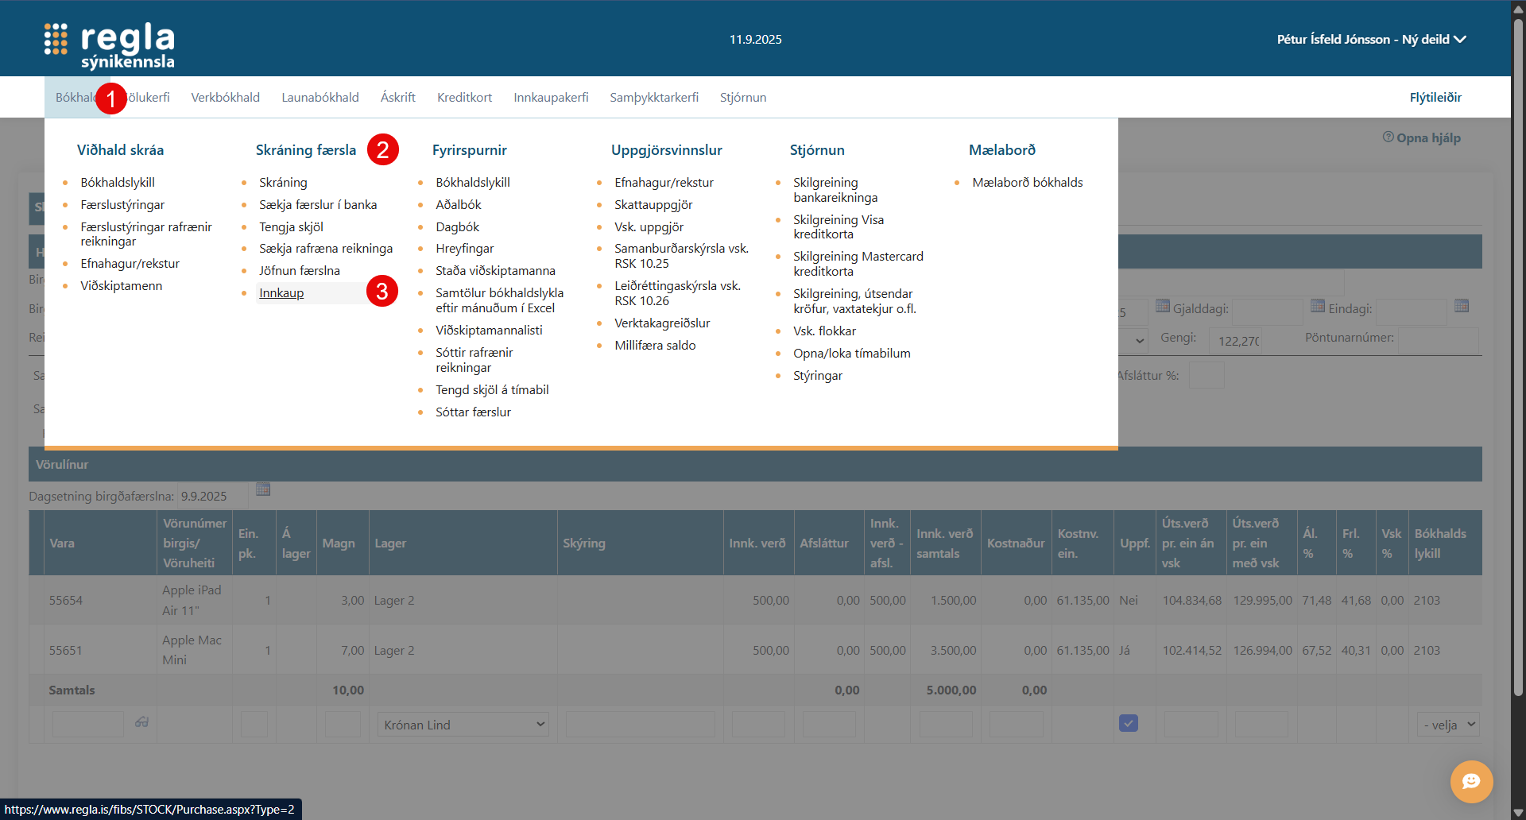Click the binoculars item lookup icon

pos(141,722)
